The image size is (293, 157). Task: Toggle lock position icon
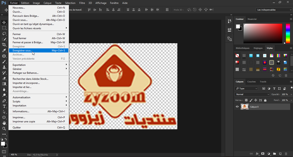(x=256, y=100)
